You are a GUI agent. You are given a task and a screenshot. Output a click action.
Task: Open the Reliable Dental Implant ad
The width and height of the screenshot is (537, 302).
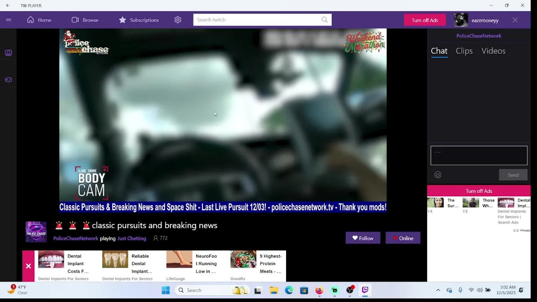130,266
